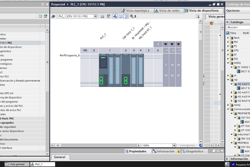Select the DI 16x24VDC module in slot 3
Viewport: 250px width, 167px height.
click(134, 71)
